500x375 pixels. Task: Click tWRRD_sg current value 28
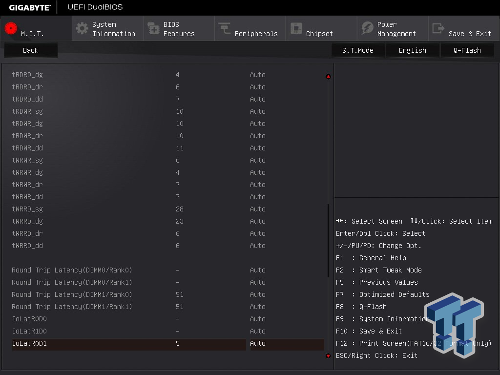180,209
